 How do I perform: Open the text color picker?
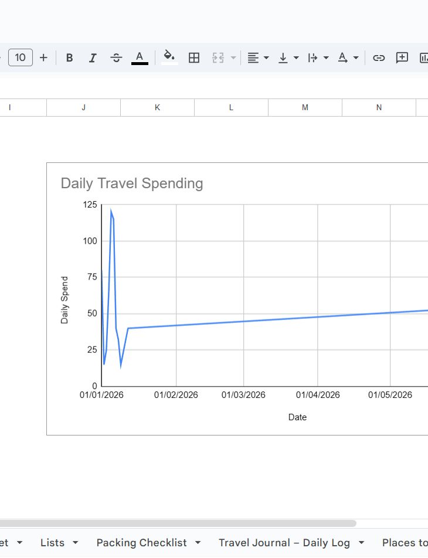[140, 57]
